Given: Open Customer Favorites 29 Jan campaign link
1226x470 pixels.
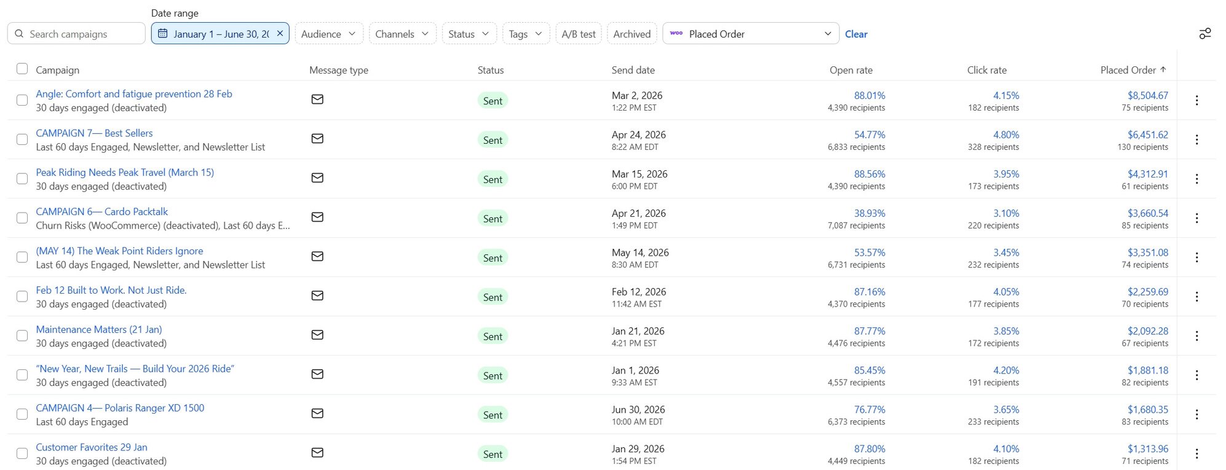Looking at the screenshot, I should pyautogui.click(x=92, y=447).
